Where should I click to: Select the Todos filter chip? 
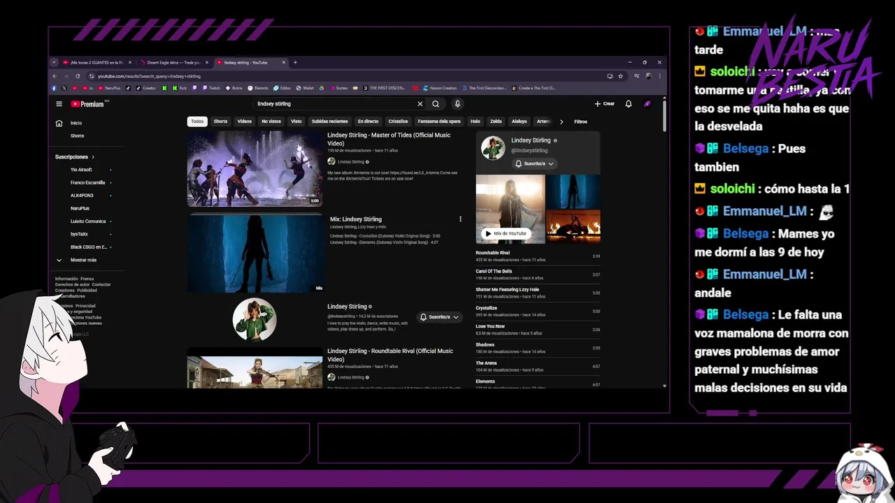click(x=197, y=122)
